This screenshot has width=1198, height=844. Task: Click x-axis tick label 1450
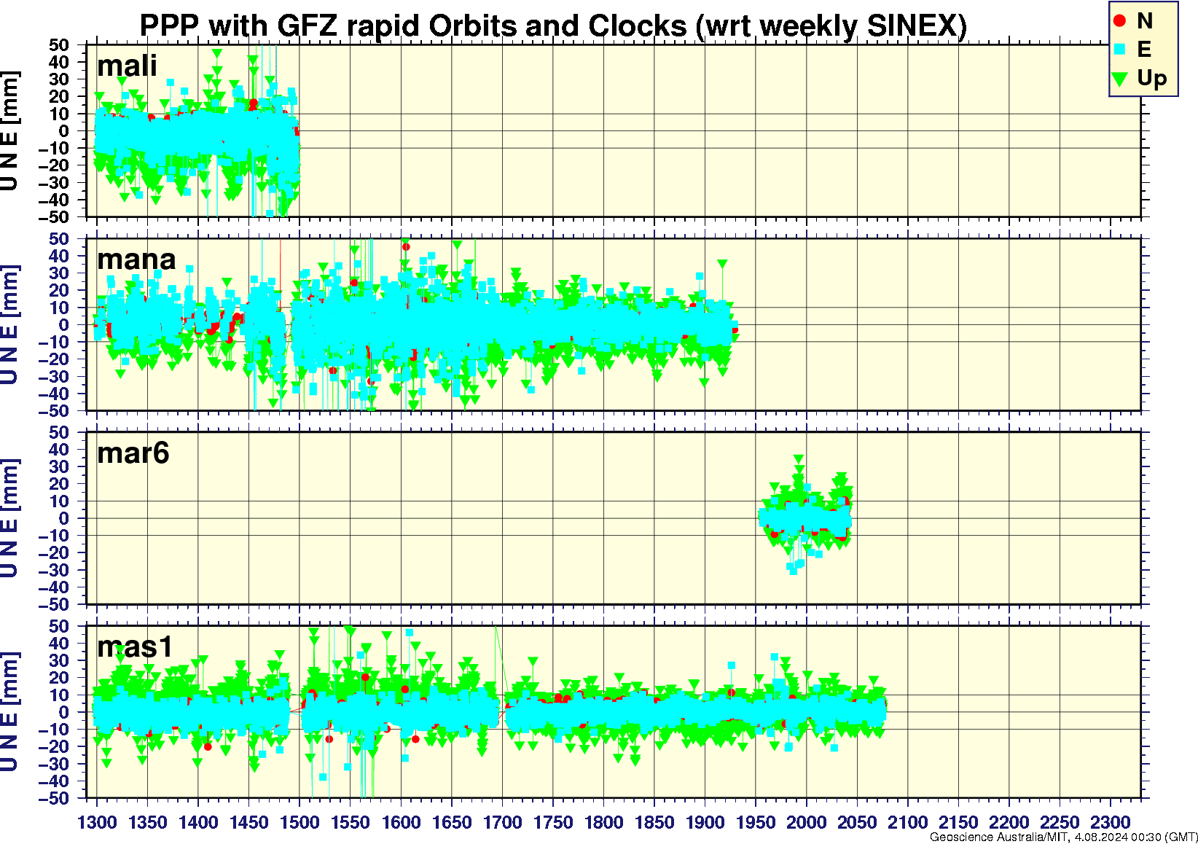tap(249, 822)
